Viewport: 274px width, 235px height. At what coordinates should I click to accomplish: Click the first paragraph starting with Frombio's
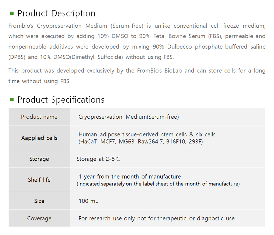tap(137, 41)
